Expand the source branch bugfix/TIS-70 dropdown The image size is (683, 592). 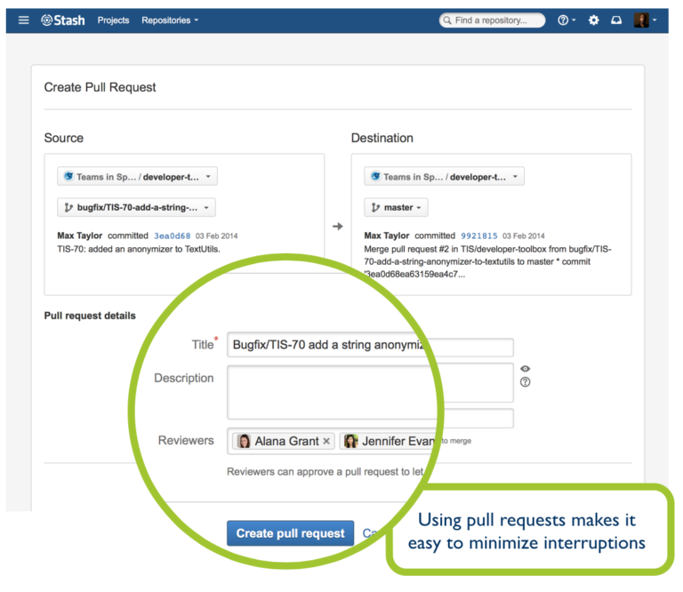tap(136, 208)
